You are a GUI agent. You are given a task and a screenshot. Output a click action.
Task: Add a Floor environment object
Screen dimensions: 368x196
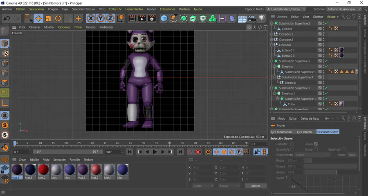tap(242, 18)
